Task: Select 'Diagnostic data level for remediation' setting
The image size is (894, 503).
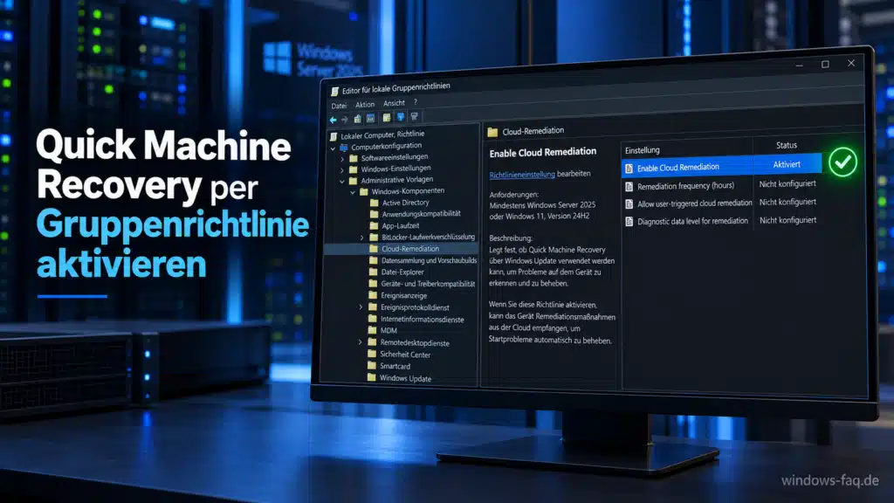Action: tap(692, 221)
